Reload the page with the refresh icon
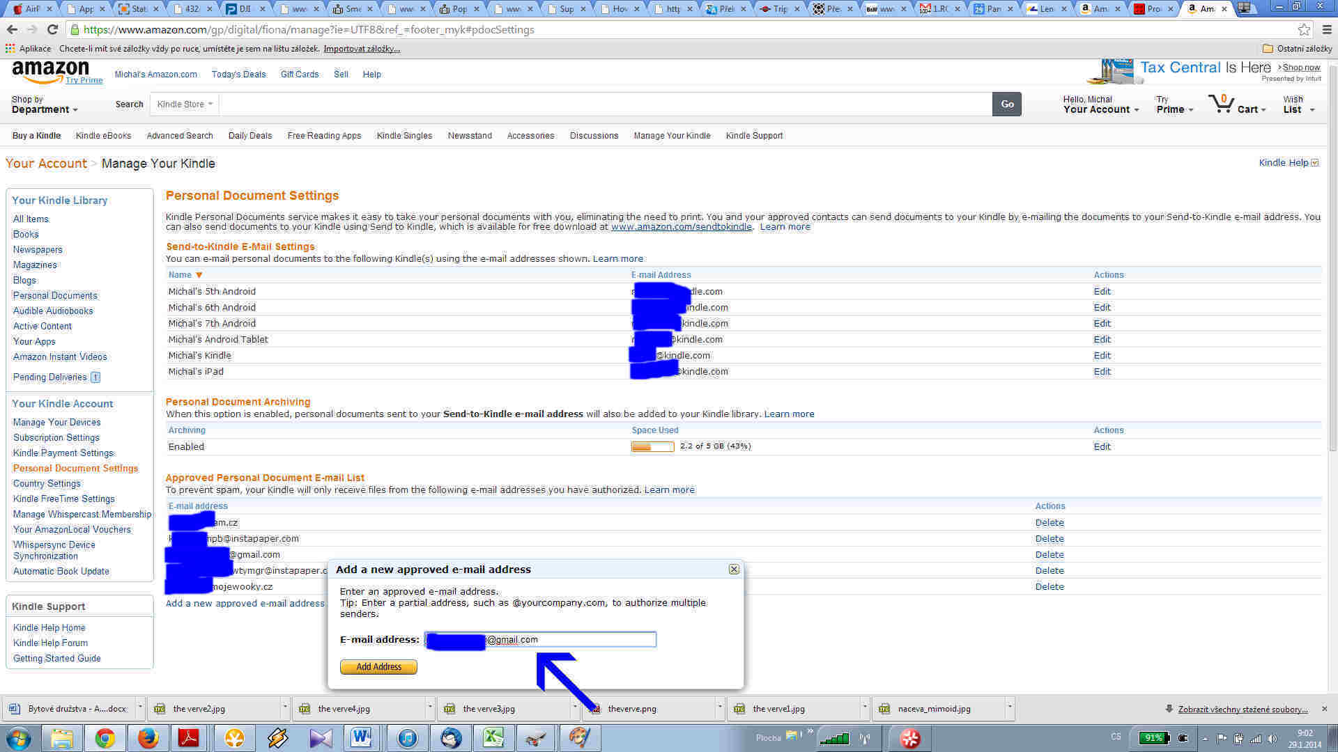The image size is (1338, 752). tap(52, 30)
